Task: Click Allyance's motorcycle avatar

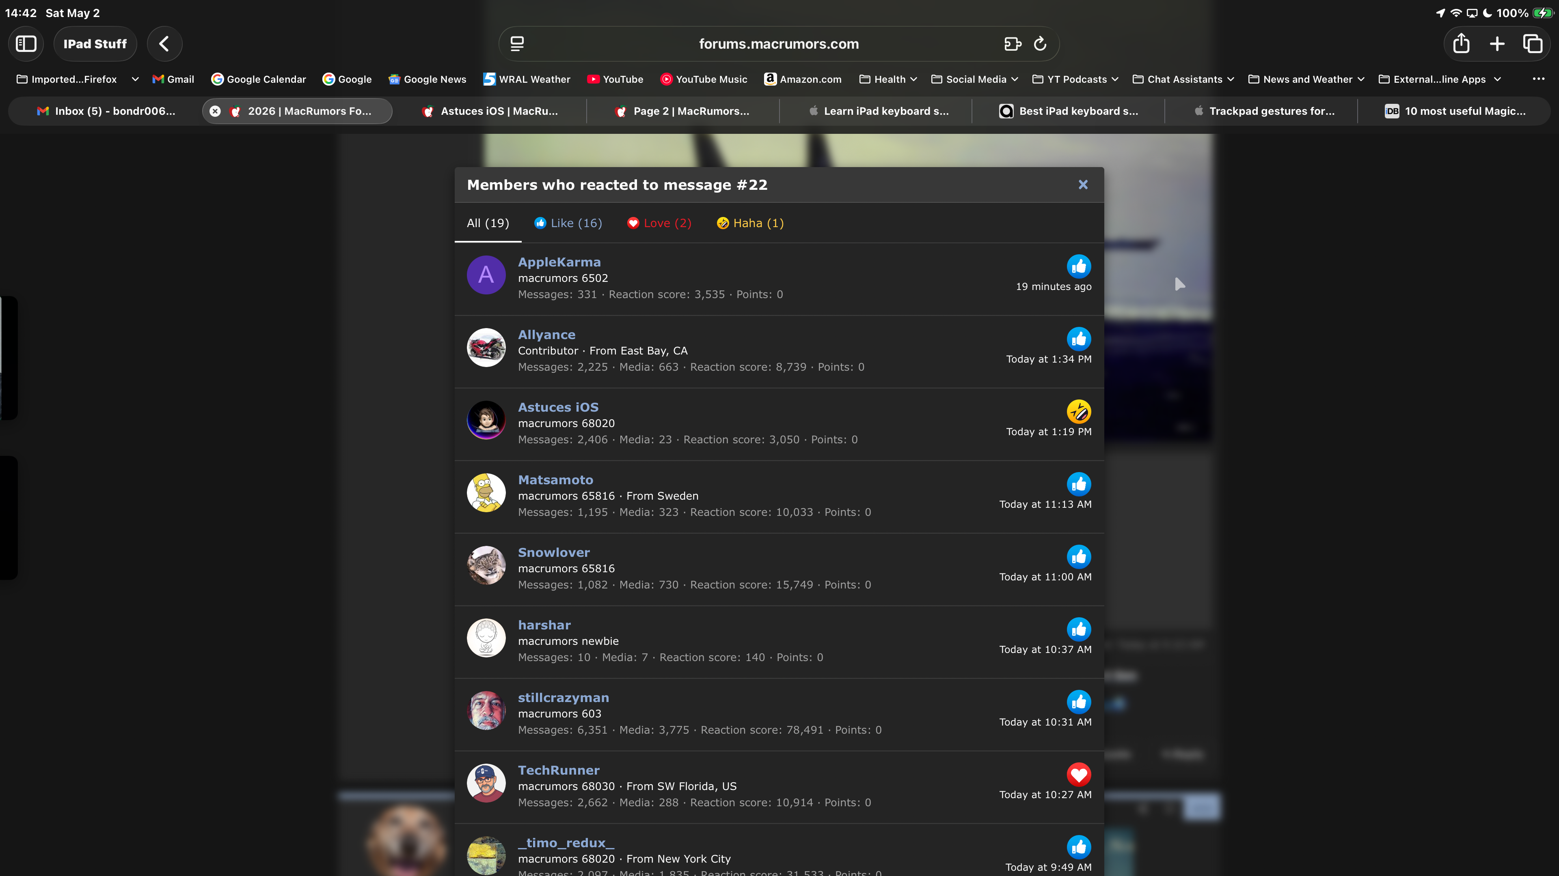Action: tap(486, 347)
